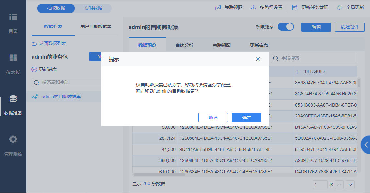Open the 仪表板 dashboard section
This screenshot has width=370, height=193.
(x=13, y=64)
